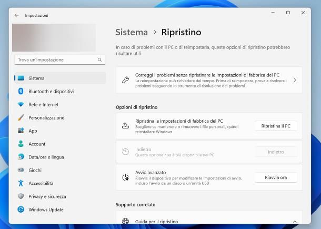321x229 pixels.
Task: Collapse the Guida per il ripristino section
Action: coord(295,222)
